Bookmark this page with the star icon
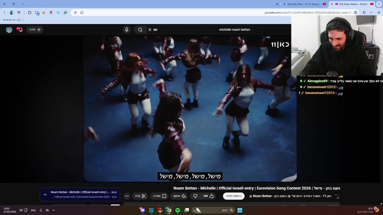The width and height of the screenshot is (383, 215). [x=75, y=13]
